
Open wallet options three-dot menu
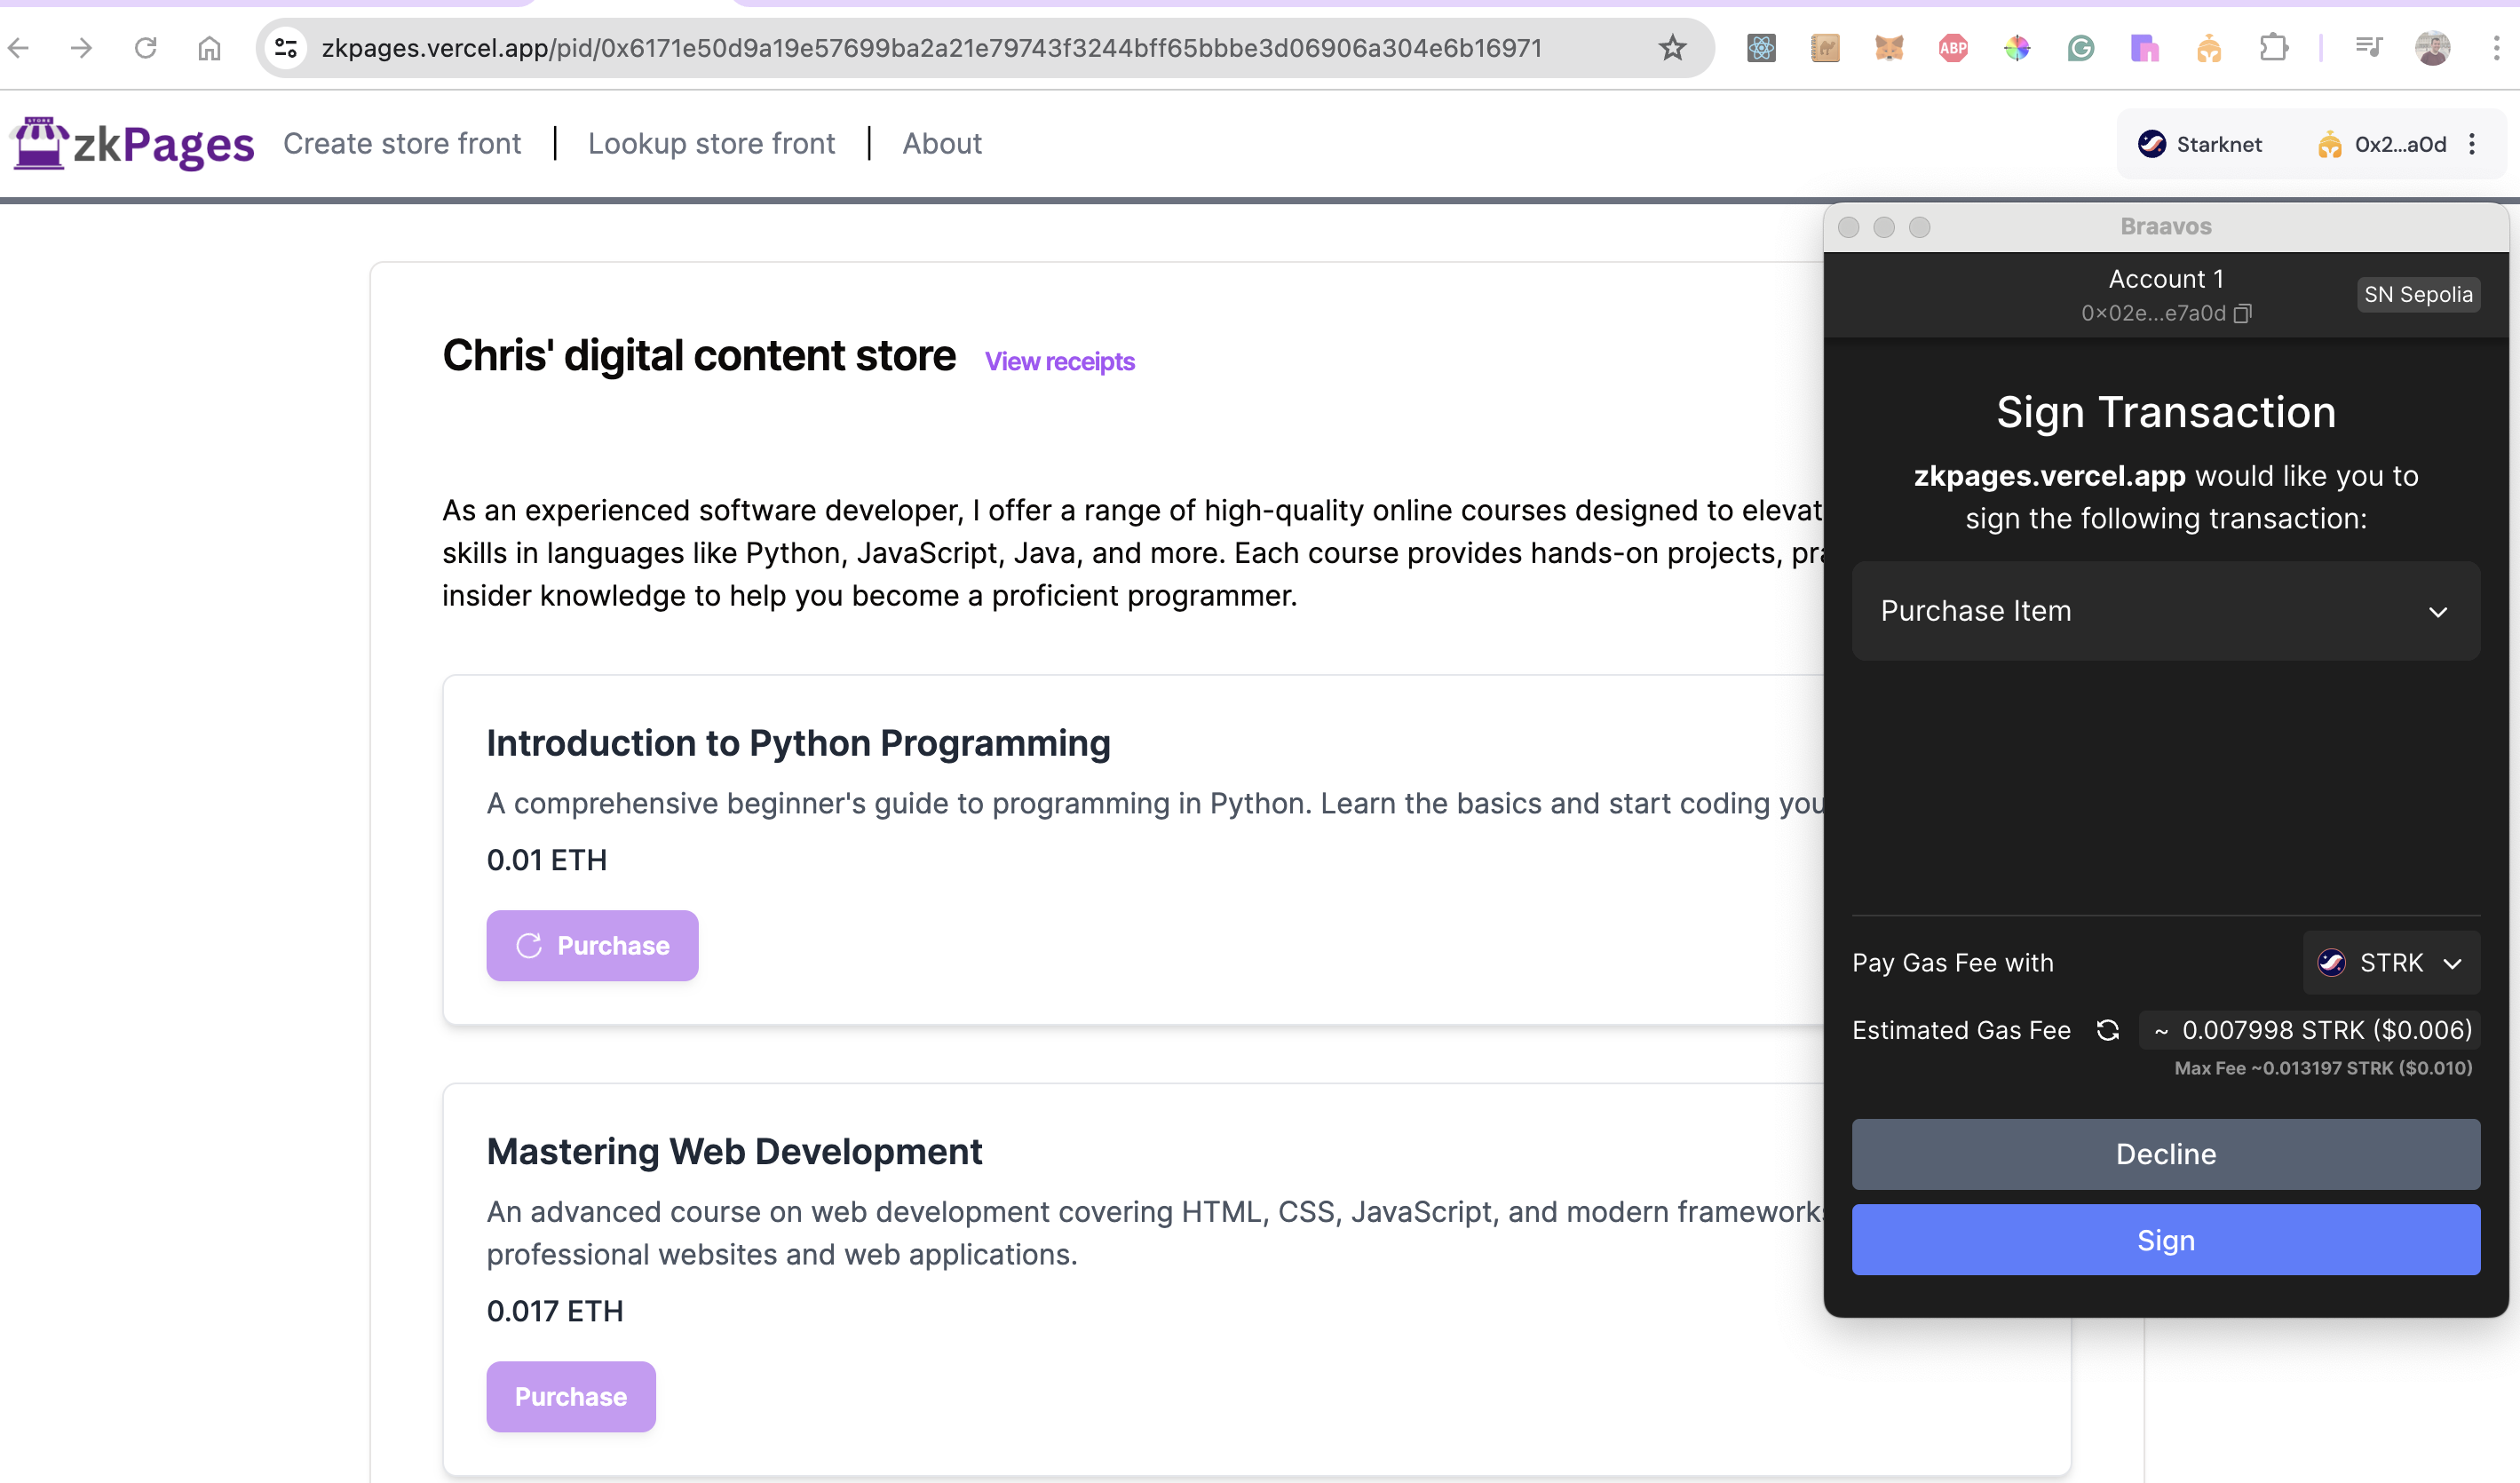pyautogui.click(x=2472, y=145)
